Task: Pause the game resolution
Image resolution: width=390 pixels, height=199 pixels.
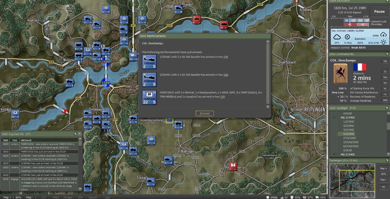Action: (x=379, y=12)
